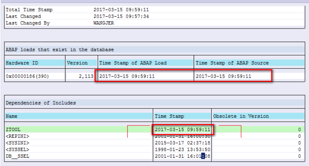Select the Last Changed By label
309x166 pixels.
click(28, 23)
